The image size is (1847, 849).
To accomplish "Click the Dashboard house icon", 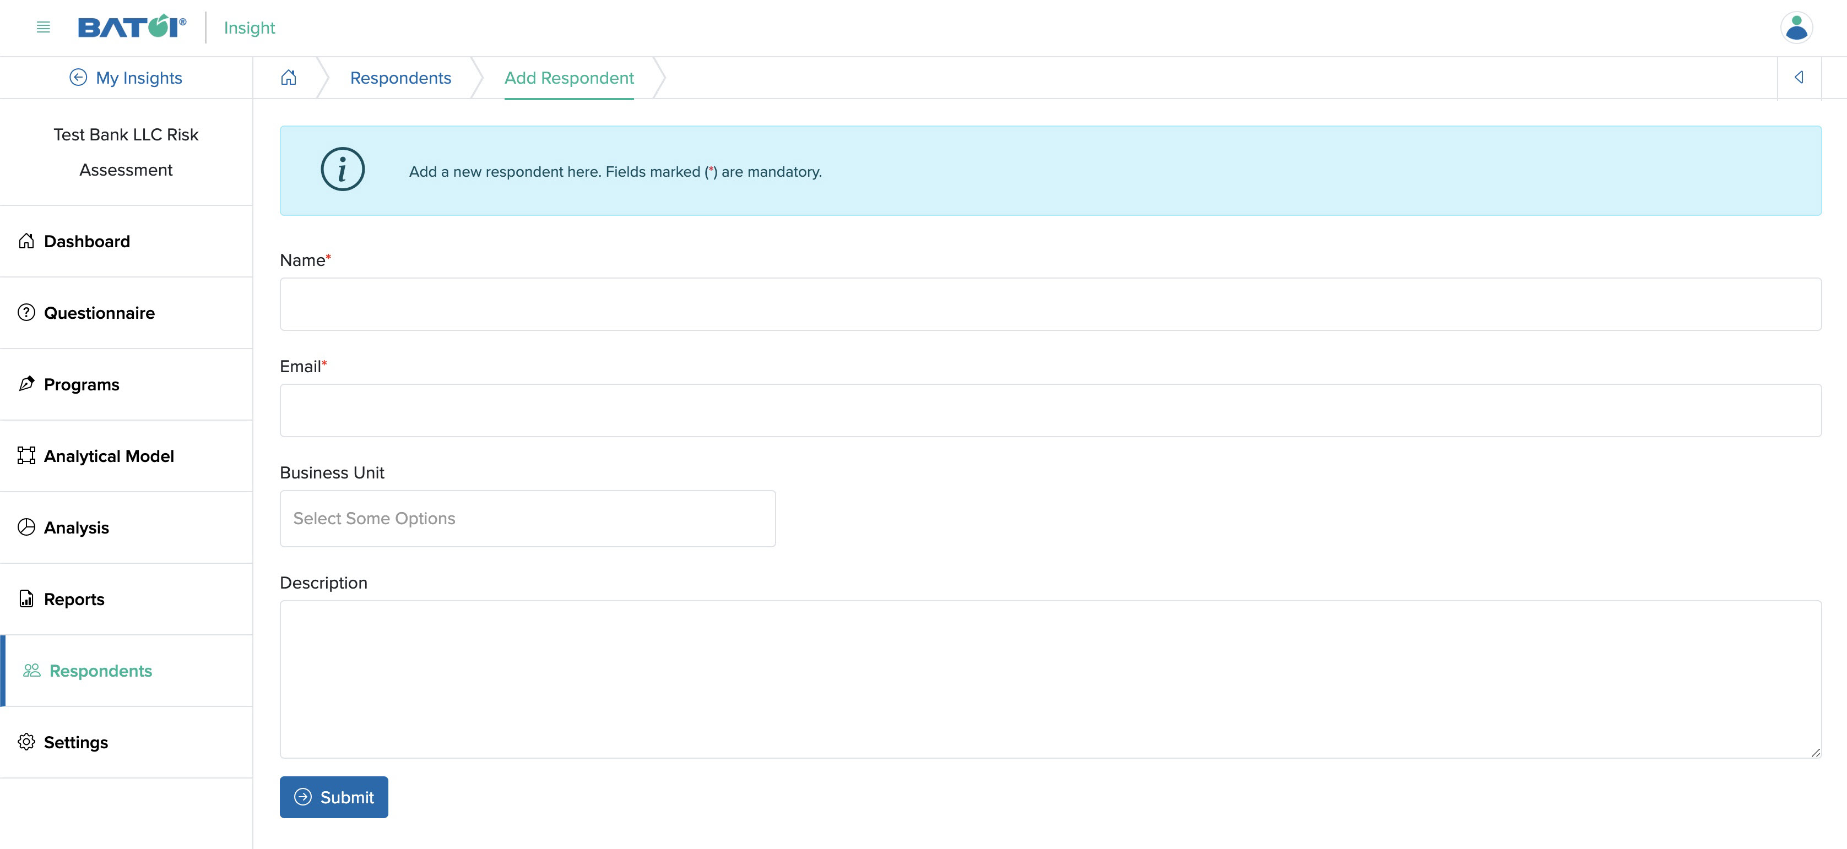I will point(26,241).
